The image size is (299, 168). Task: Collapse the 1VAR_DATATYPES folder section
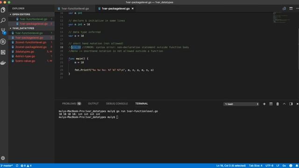pyautogui.click(x=31, y=28)
